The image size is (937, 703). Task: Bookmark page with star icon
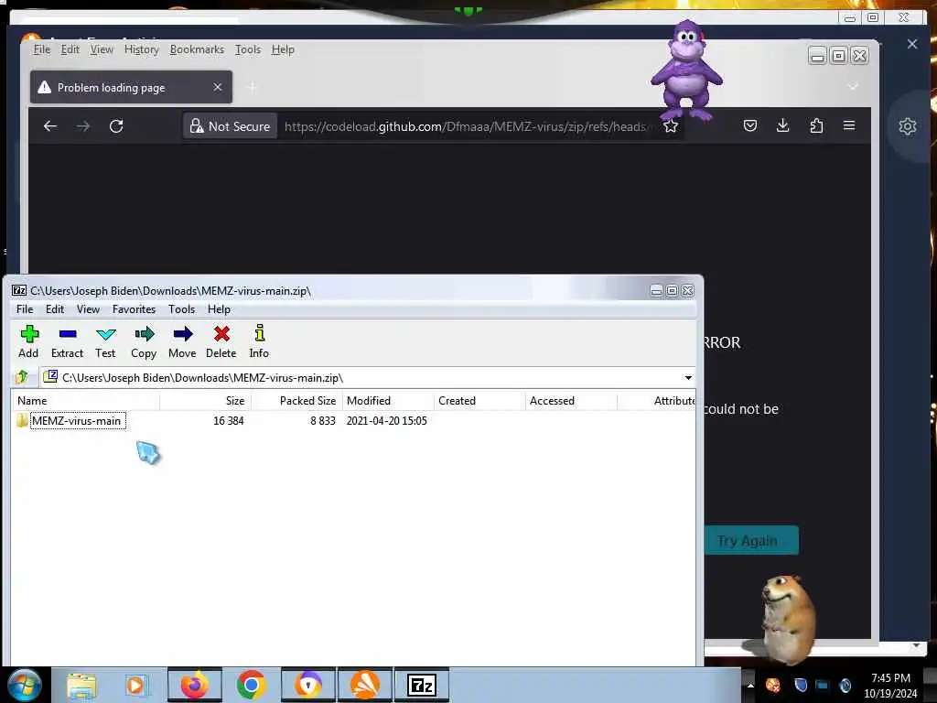[x=671, y=126]
